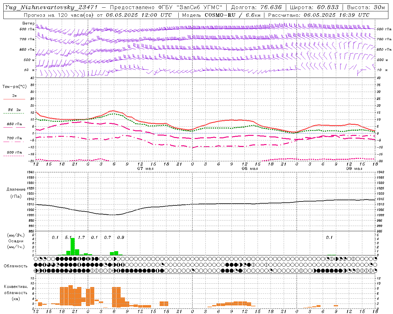393x314 pixels.
Task: Click the Рассчитано: 06.05.2025 16:39 UTC timestamp
Action: tap(319, 15)
